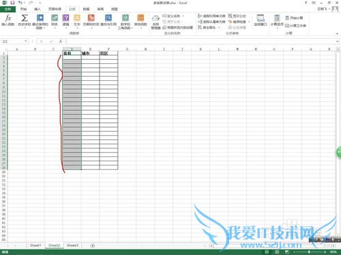Switch to the Insert tab
The width and height of the screenshot is (341, 255).
pos(38,9)
